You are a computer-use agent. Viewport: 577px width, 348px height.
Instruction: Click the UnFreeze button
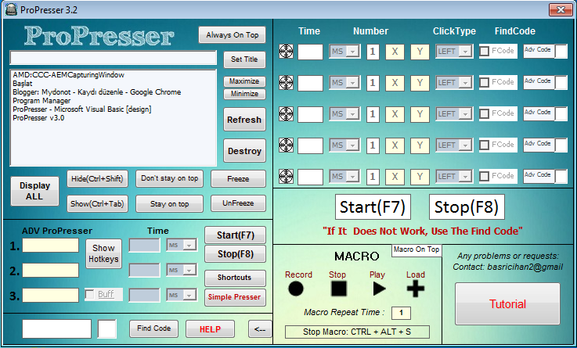tap(238, 203)
